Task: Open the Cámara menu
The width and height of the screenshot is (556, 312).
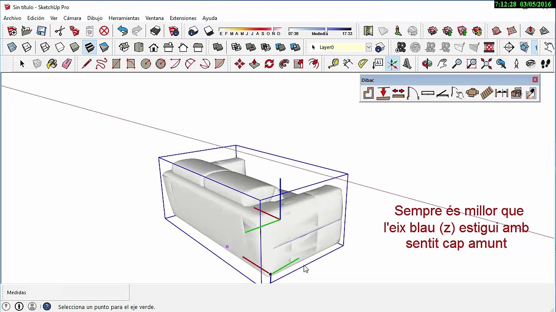Action: coord(72,18)
